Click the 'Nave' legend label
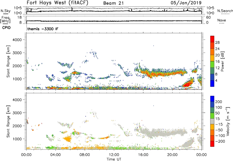 pos(222,20)
